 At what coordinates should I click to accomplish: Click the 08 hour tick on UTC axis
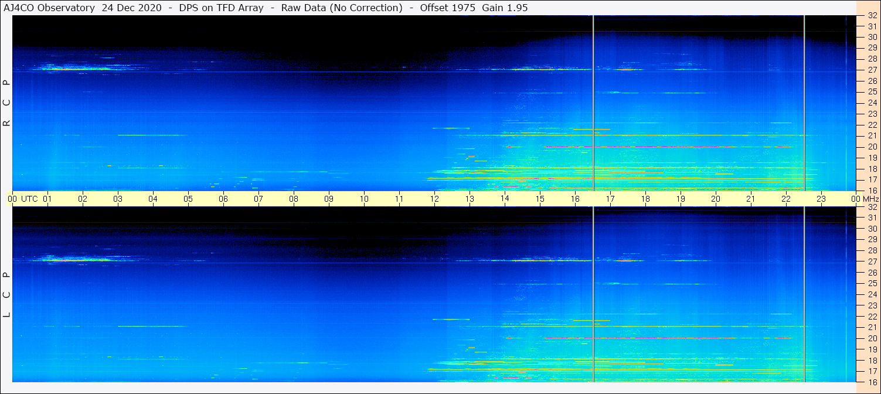[294, 199]
